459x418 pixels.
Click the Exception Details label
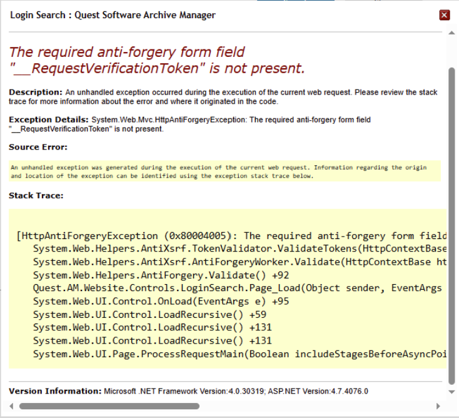pyautogui.click(x=49, y=119)
